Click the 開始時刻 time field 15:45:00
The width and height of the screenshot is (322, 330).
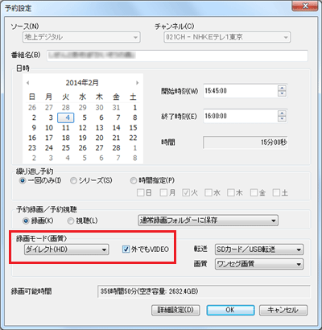tap(241, 91)
